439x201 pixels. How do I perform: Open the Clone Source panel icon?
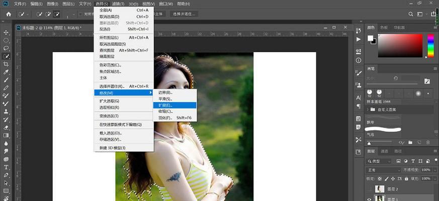click(359, 84)
